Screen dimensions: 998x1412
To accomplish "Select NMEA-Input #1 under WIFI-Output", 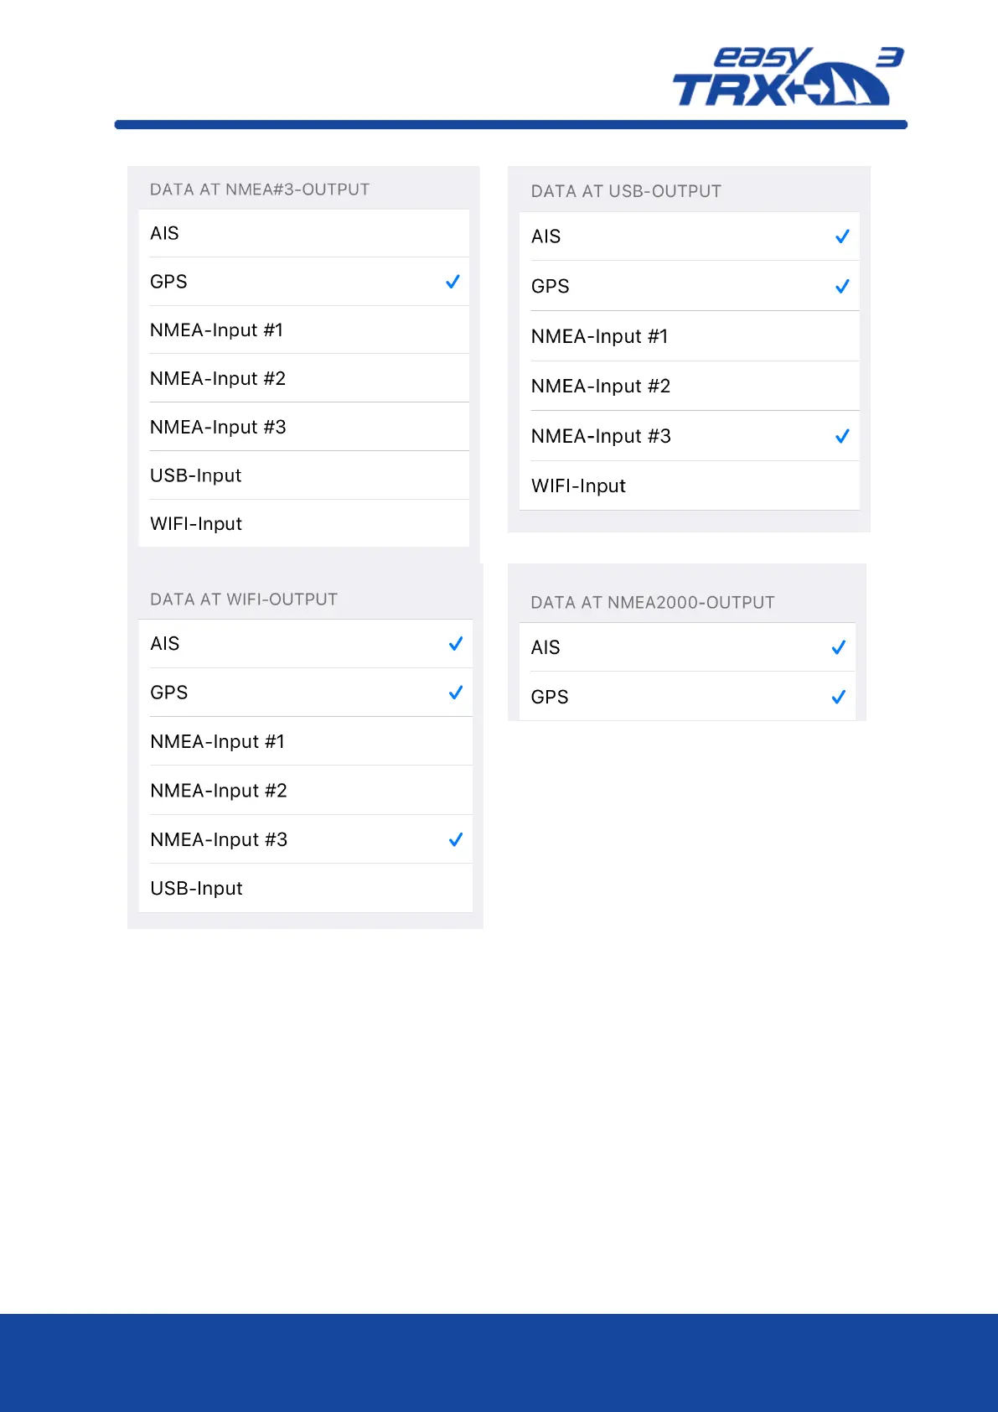I will 305,742.
